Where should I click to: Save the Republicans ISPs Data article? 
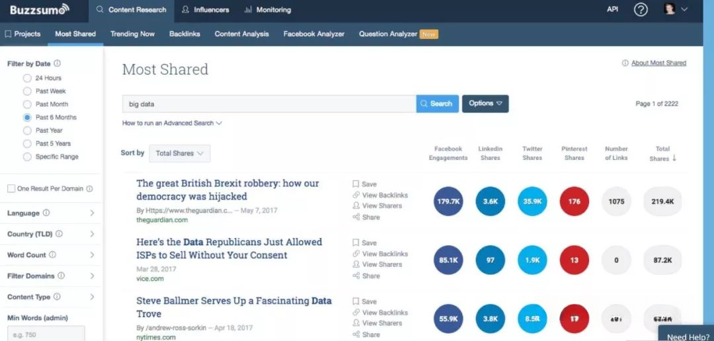[365, 243]
